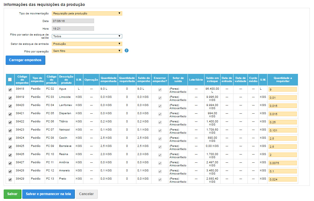
Task: Click the Quantidade a requisitar column header
Action: [282, 80]
